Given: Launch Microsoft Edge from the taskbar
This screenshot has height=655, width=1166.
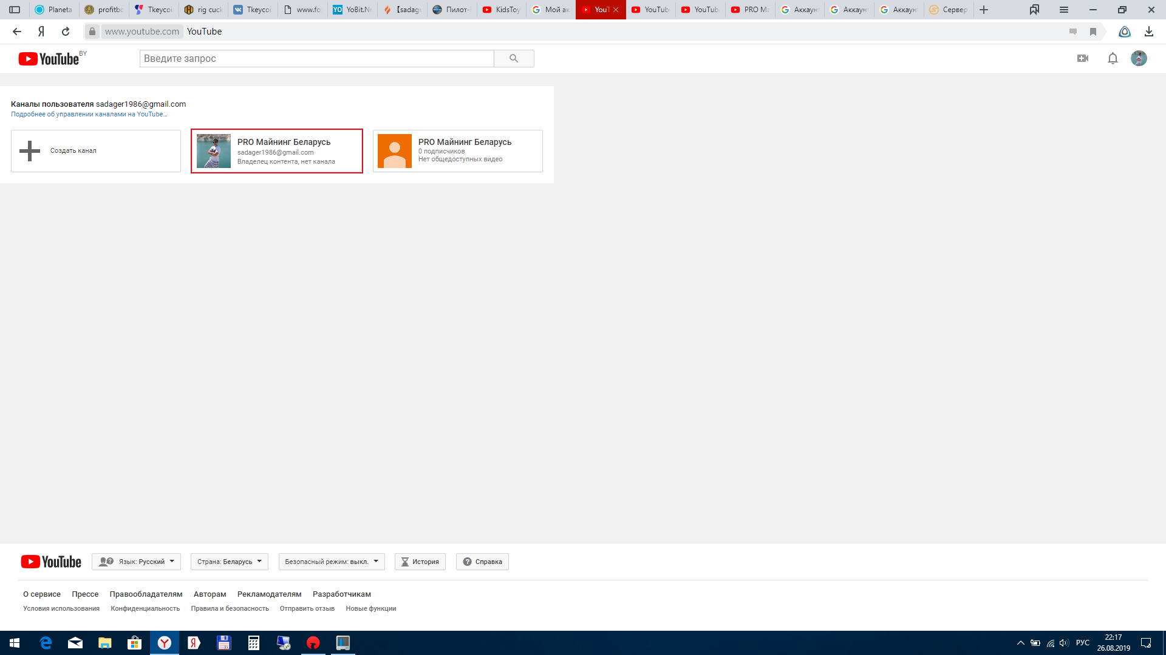Looking at the screenshot, I should (x=46, y=643).
